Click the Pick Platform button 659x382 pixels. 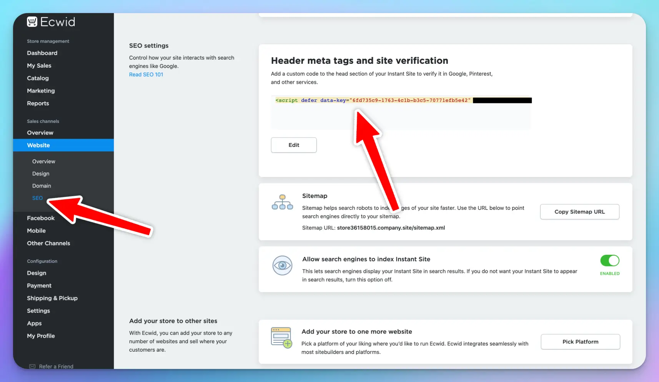click(580, 342)
